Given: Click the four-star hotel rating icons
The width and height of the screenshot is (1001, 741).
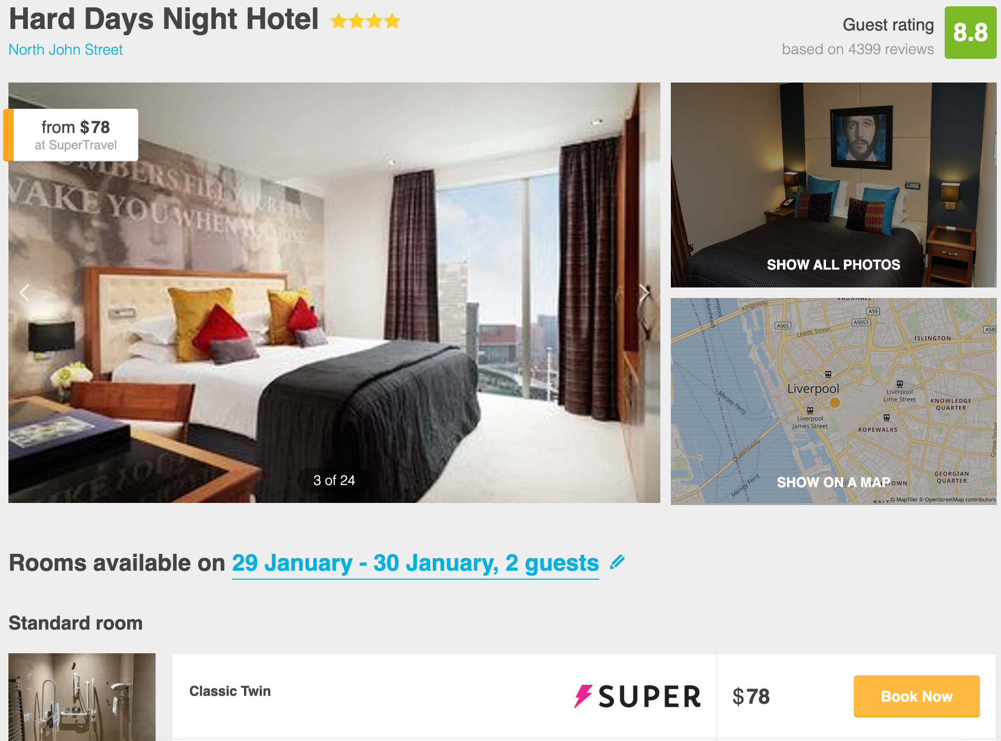Looking at the screenshot, I should [x=365, y=21].
